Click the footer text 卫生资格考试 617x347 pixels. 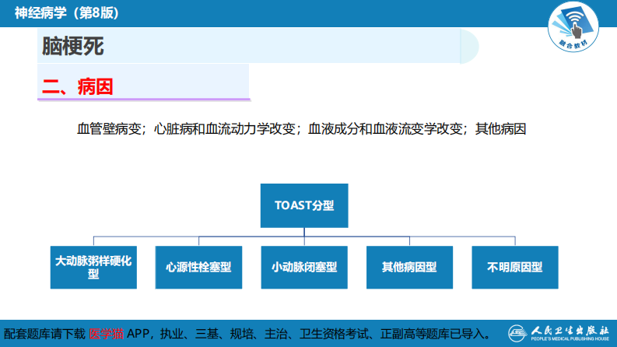[334, 334]
